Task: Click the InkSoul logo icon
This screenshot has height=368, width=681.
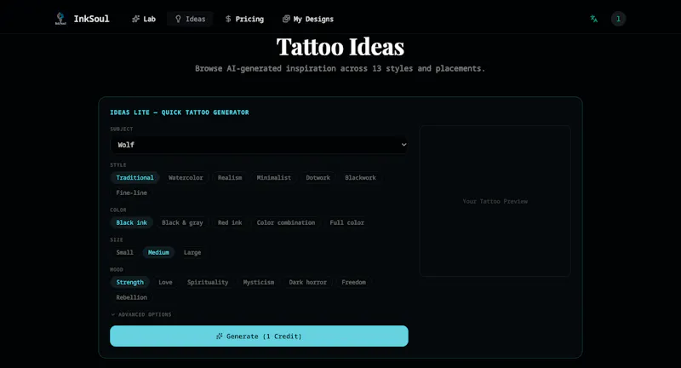Action: pos(60,19)
